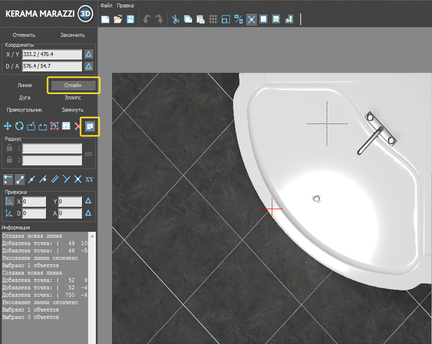Toggle the lock for radius 2
Image resolution: width=432 pixels, height=344 pixels.
point(10,160)
